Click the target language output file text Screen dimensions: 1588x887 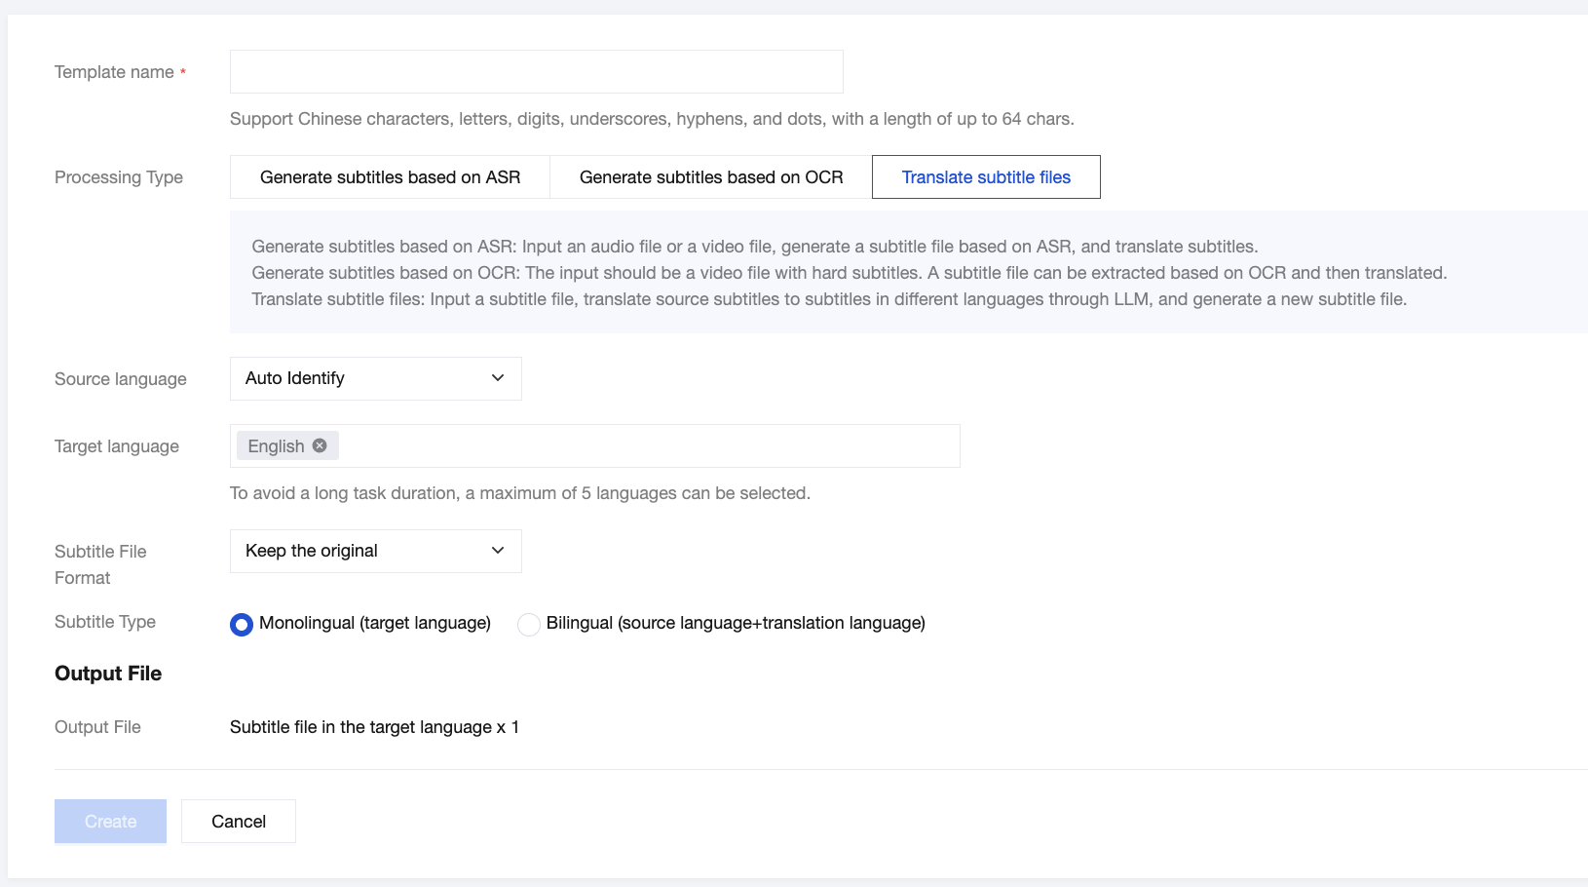point(374,727)
